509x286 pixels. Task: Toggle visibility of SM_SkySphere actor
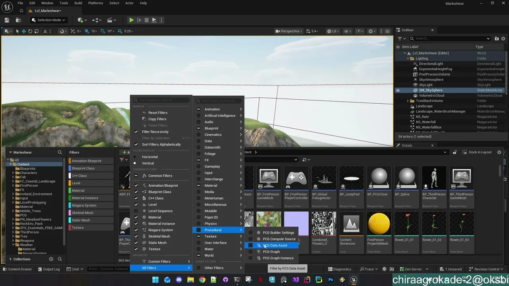tap(398, 90)
